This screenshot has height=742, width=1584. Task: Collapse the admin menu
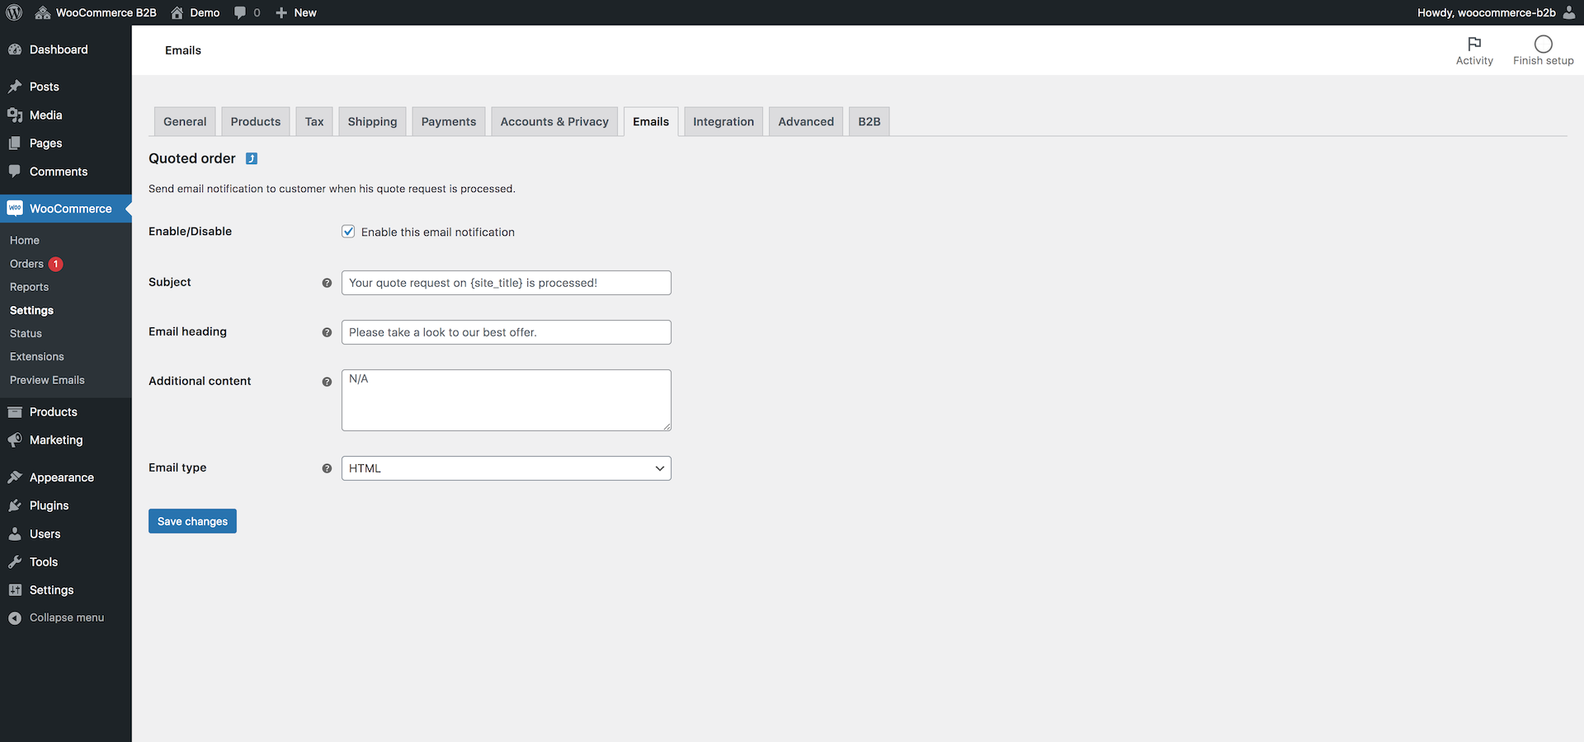coord(64,617)
